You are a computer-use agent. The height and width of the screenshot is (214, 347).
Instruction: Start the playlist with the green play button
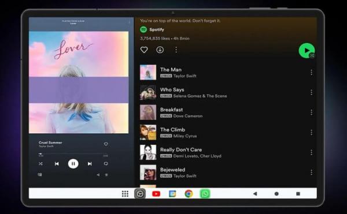point(307,51)
